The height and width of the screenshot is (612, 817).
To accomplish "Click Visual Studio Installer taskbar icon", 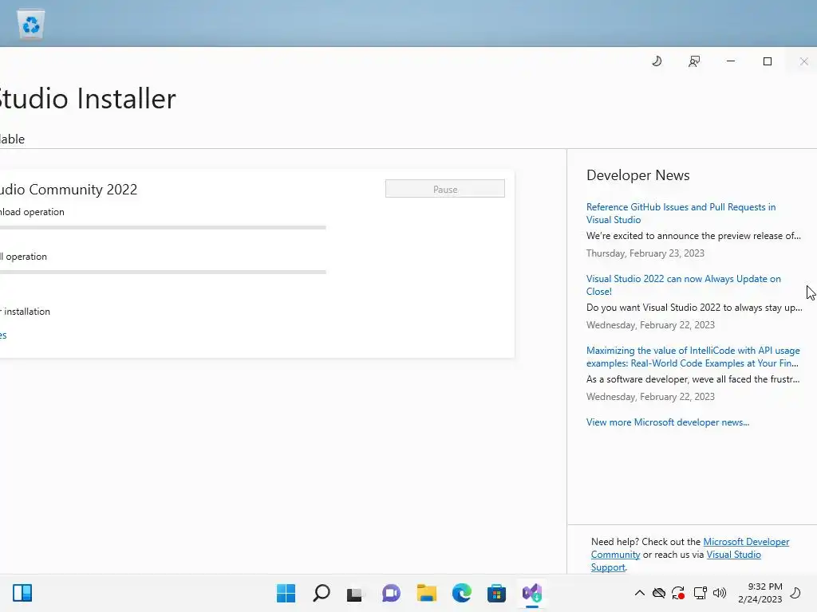I will (532, 593).
